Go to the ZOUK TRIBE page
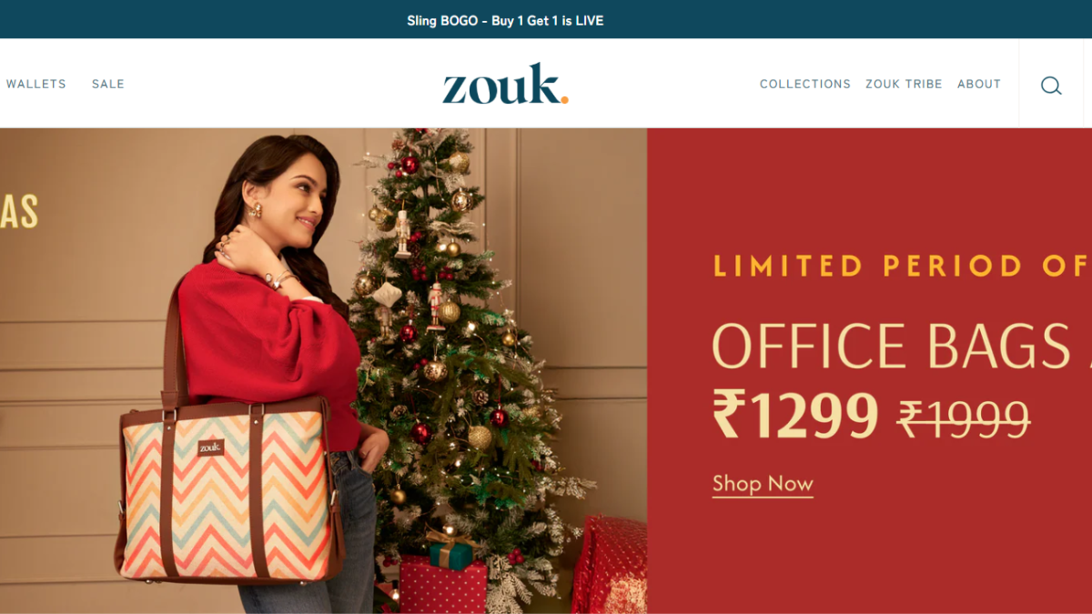Screen dimensions: 1092x614 (904, 84)
